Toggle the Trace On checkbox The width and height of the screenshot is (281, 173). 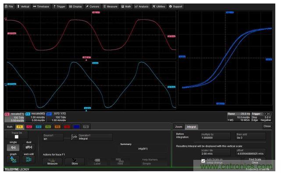coord(17,137)
